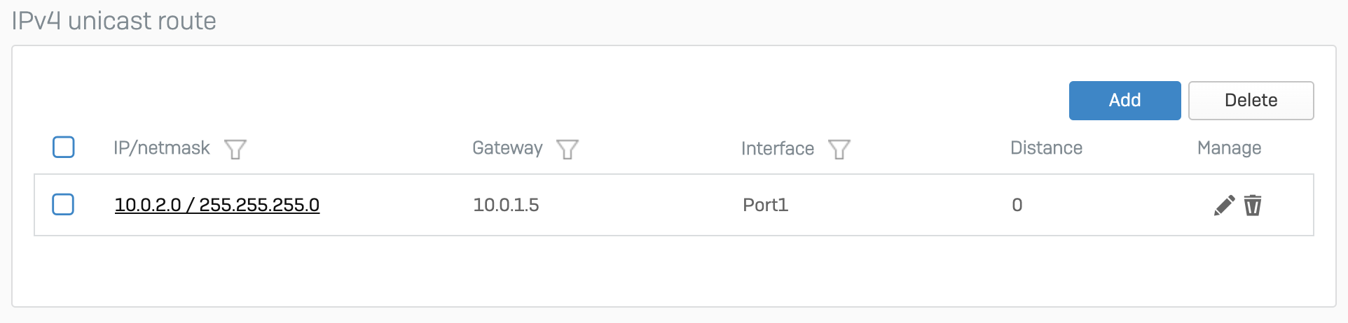Image resolution: width=1348 pixels, height=323 pixels.
Task: Delete the 10.0.2.0 route via trash icon
Action: pyautogui.click(x=1253, y=206)
